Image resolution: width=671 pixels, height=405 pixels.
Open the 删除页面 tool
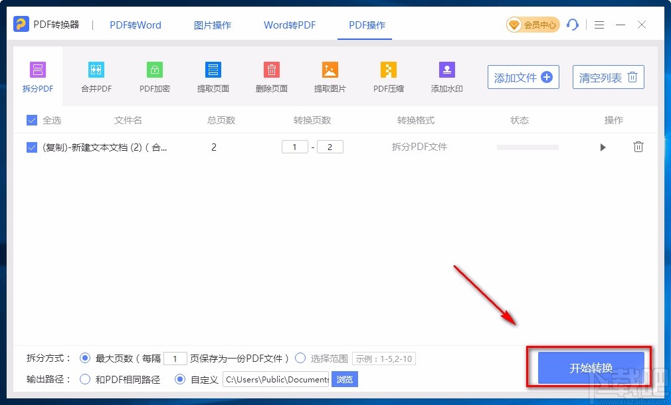coord(271,76)
